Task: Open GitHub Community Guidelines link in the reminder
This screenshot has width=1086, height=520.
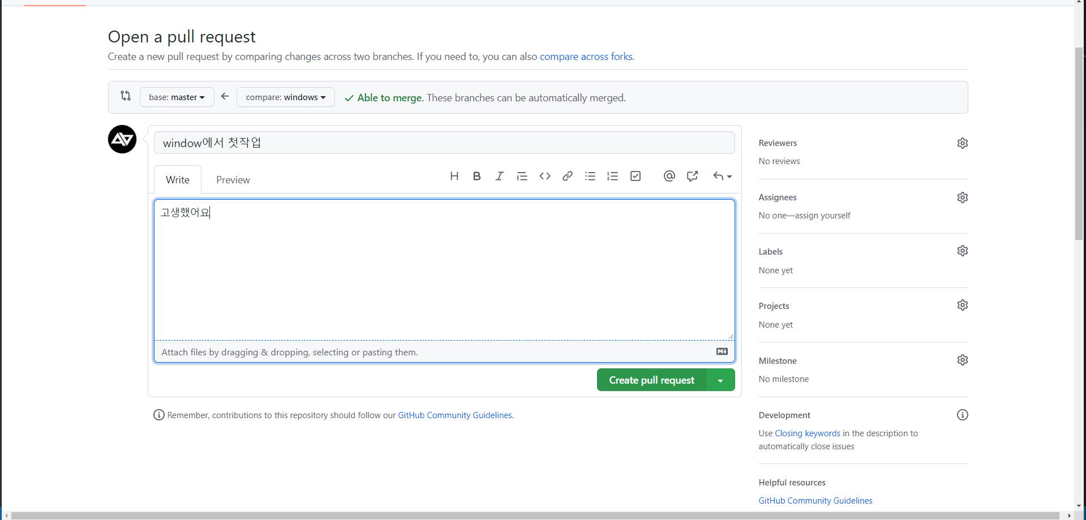Action: [x=454, y=415]
